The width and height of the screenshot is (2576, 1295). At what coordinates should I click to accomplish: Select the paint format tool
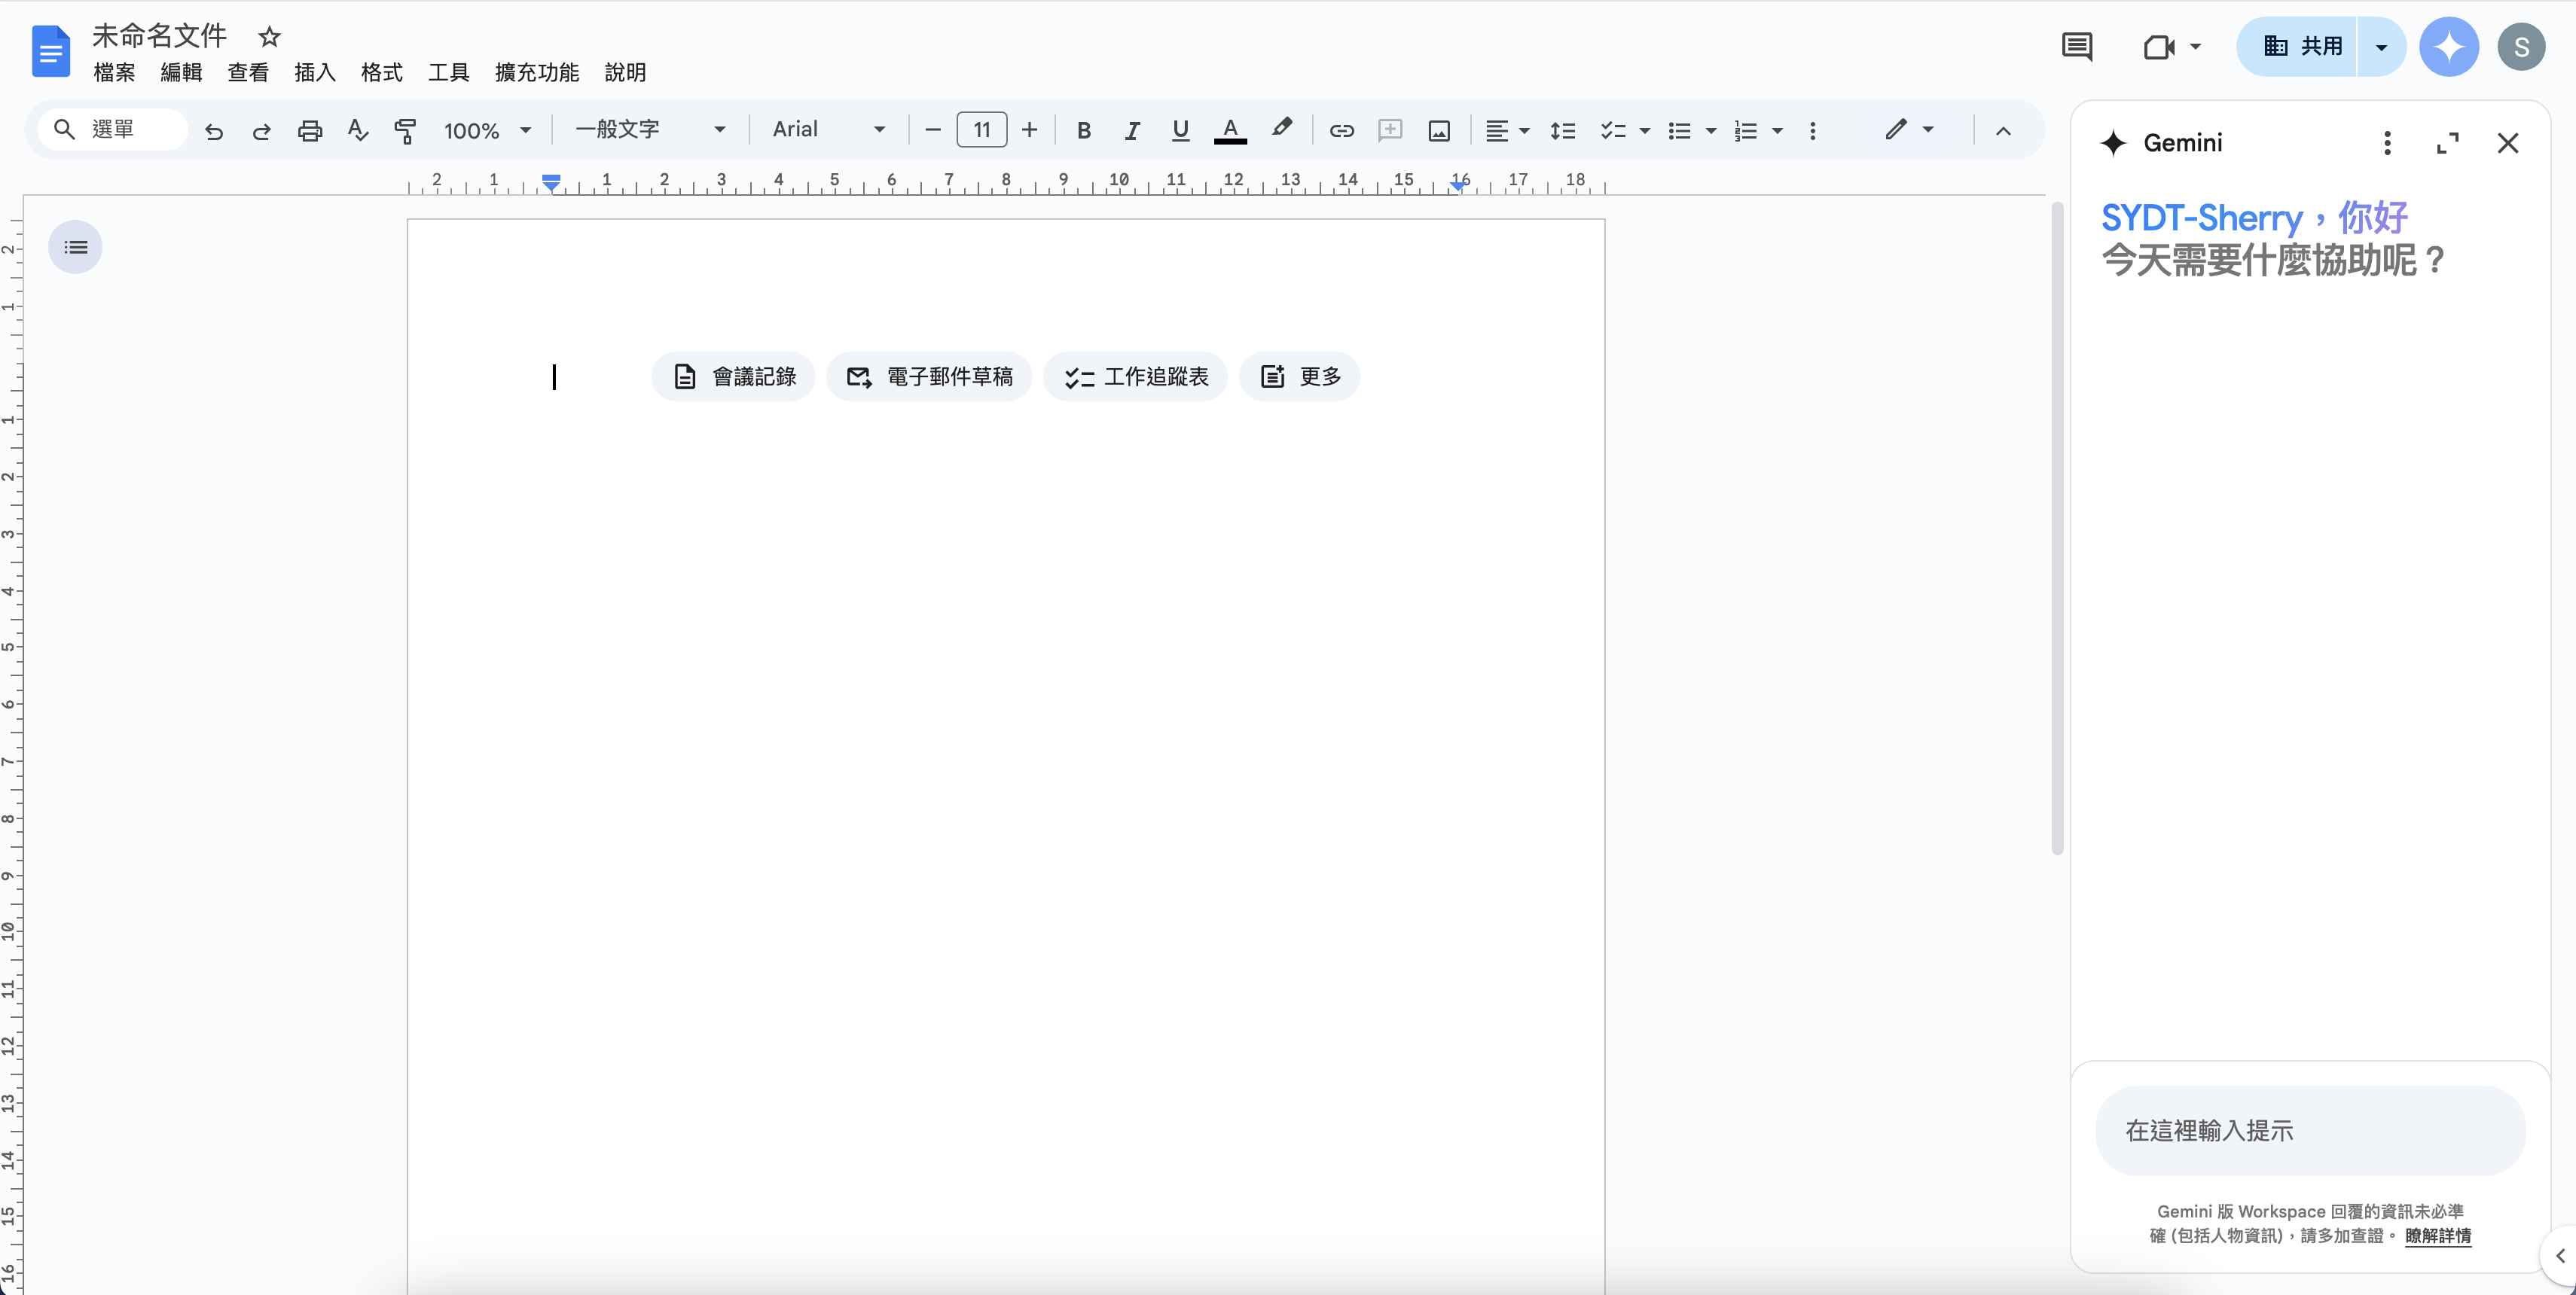pos(405,131)
